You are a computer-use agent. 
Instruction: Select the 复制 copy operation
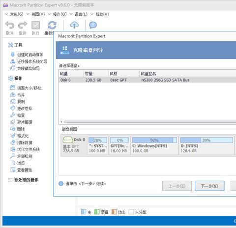coord(21,102)
